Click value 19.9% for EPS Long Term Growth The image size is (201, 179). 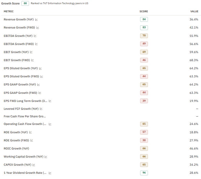coord(194,101)
